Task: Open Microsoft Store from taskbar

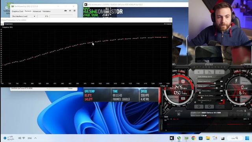Action: click(200, 138)
